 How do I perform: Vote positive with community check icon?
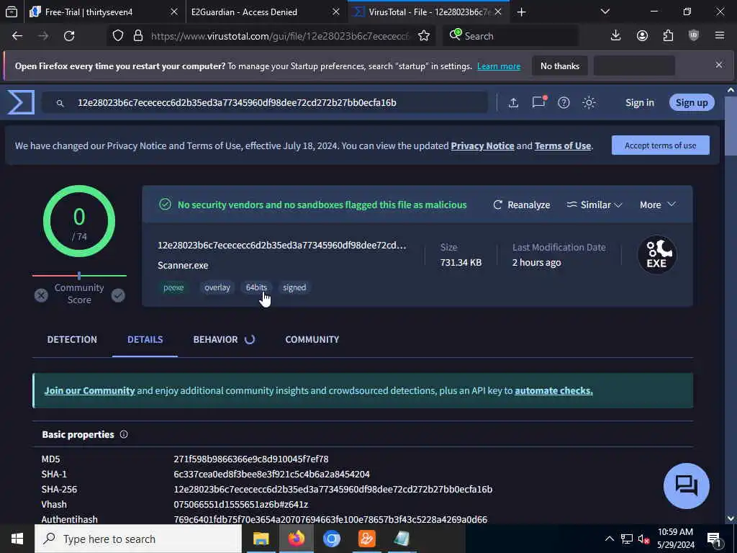[x=118, y=295]
